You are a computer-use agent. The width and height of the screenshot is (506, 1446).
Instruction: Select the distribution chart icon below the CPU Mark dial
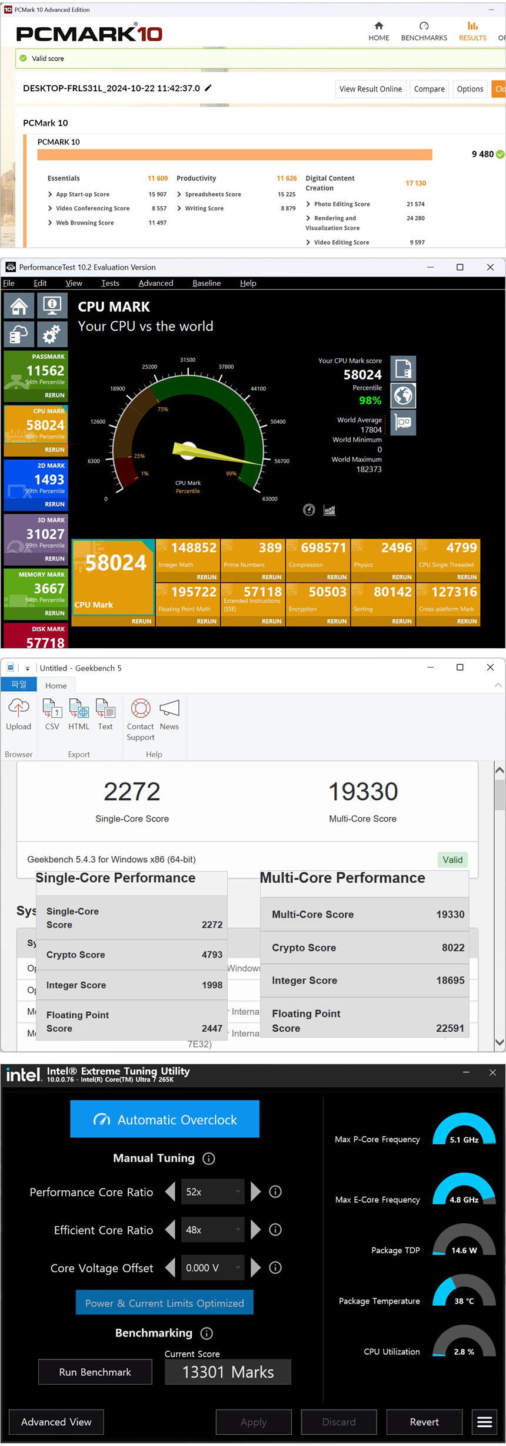pyautogui.click(x=329, y=510)
